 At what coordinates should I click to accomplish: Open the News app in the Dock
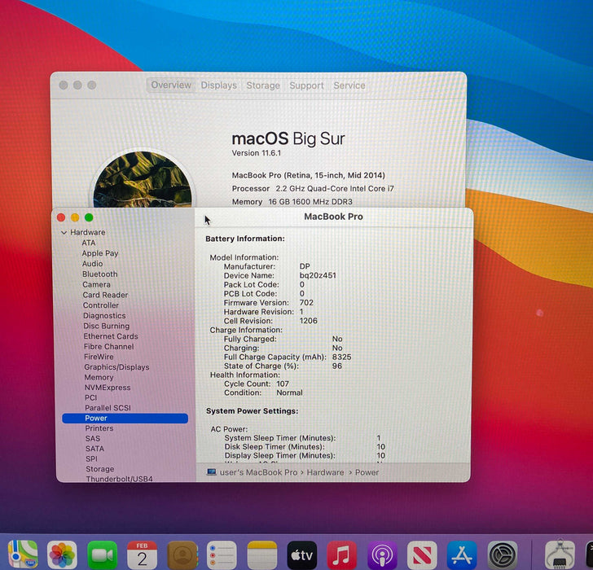pyautogui.click(x=422, y=555)
